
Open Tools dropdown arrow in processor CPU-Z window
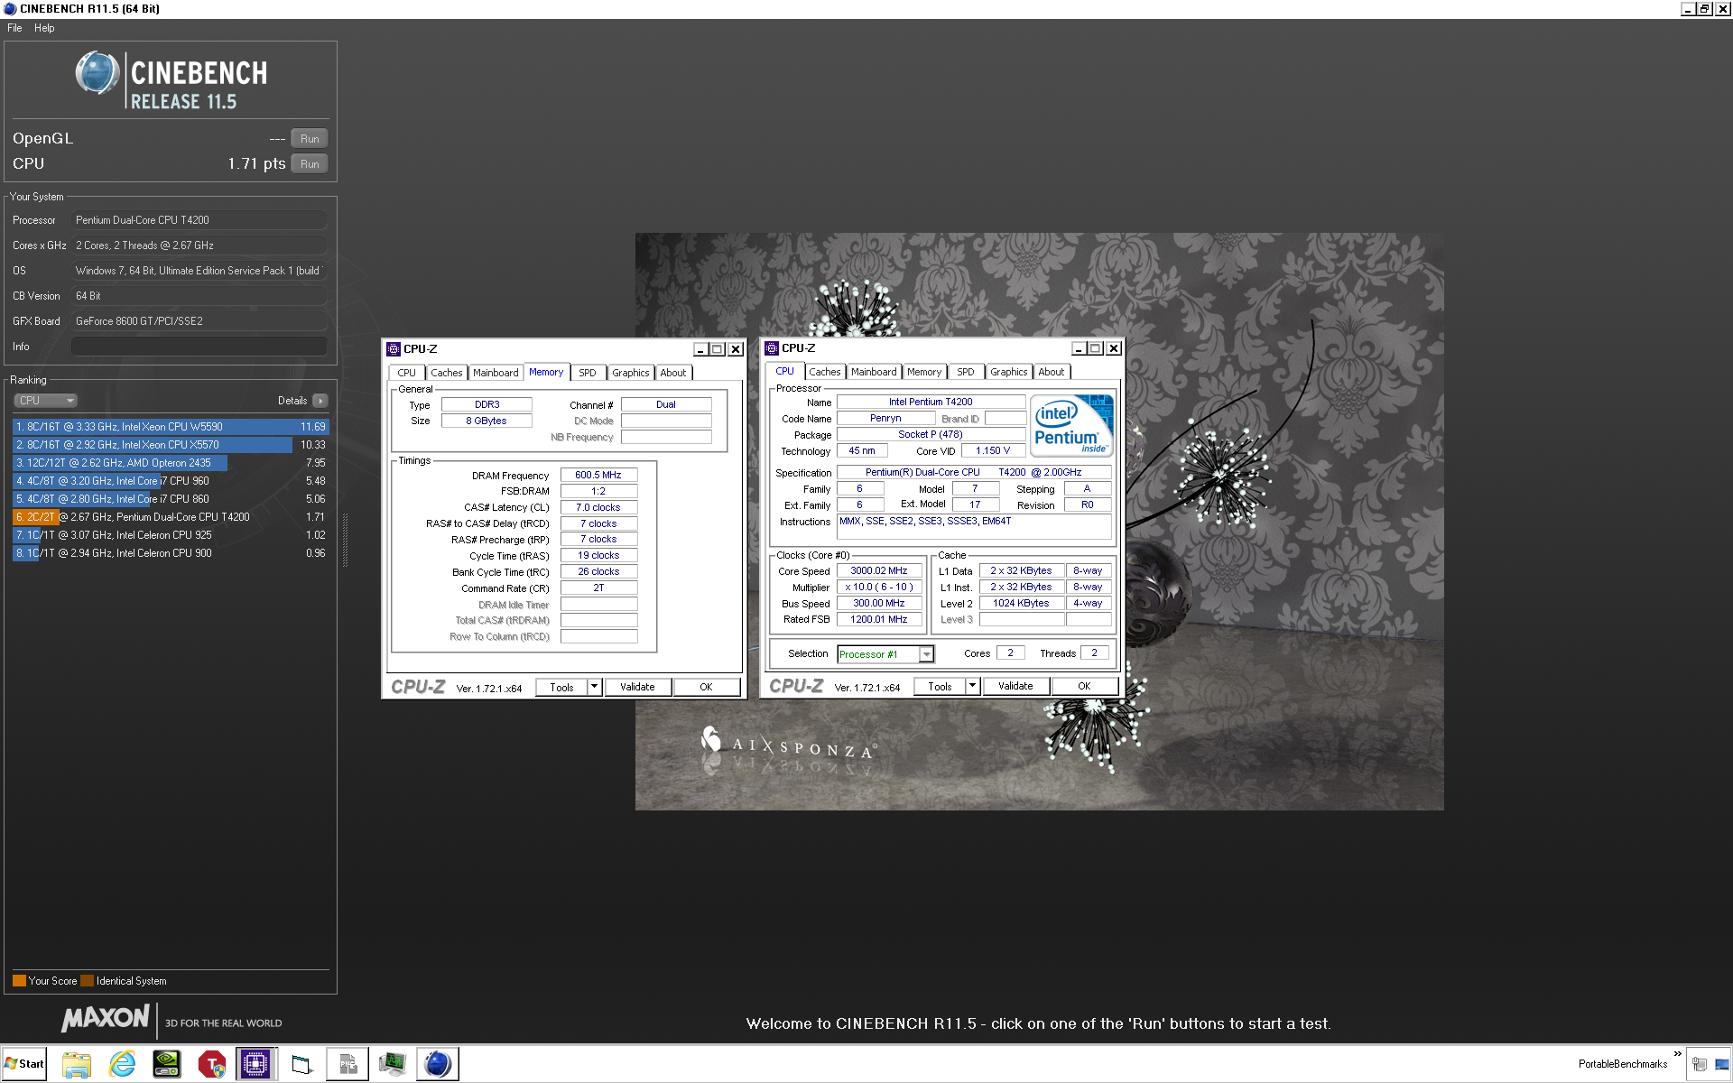click(973, 687)
